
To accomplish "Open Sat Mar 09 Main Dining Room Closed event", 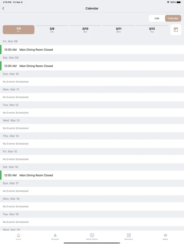I will (92, 66).
